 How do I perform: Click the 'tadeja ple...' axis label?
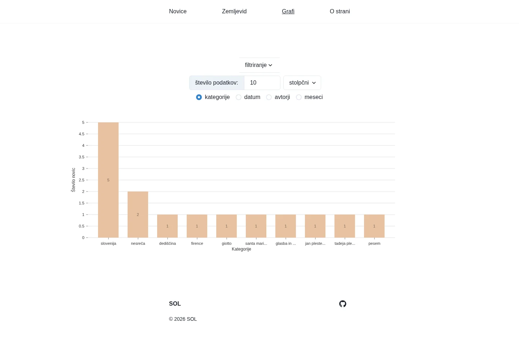(x=345, y=243)
